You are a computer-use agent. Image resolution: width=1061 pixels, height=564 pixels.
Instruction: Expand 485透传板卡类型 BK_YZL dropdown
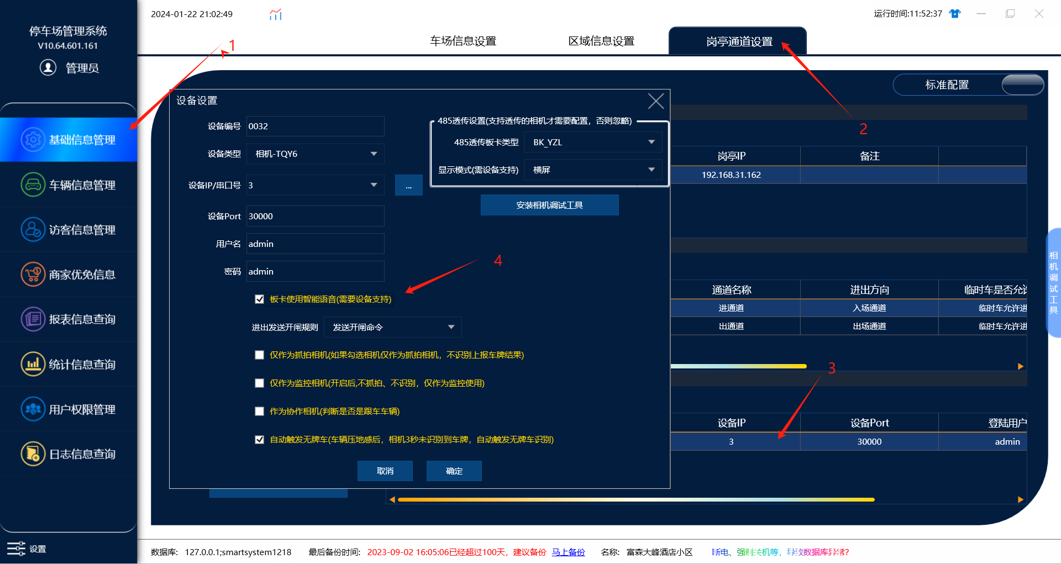tap(592, 142)
